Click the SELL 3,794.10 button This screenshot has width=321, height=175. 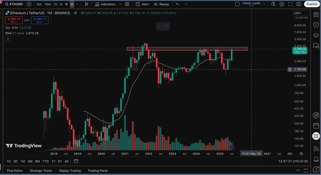tap(14, 20)
